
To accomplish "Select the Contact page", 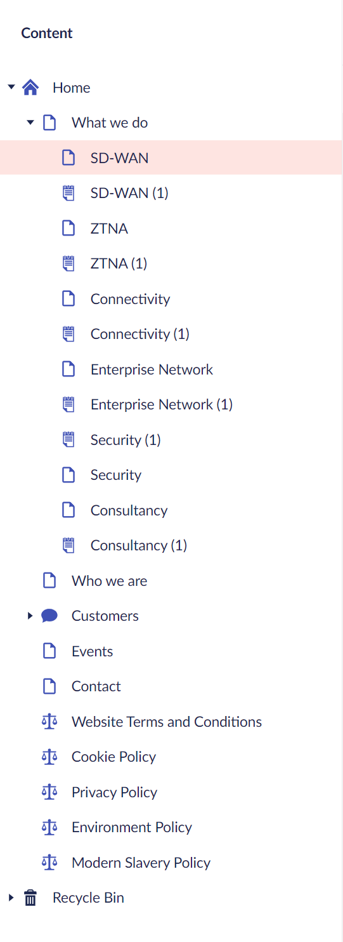I will click(x=96, y=686).
